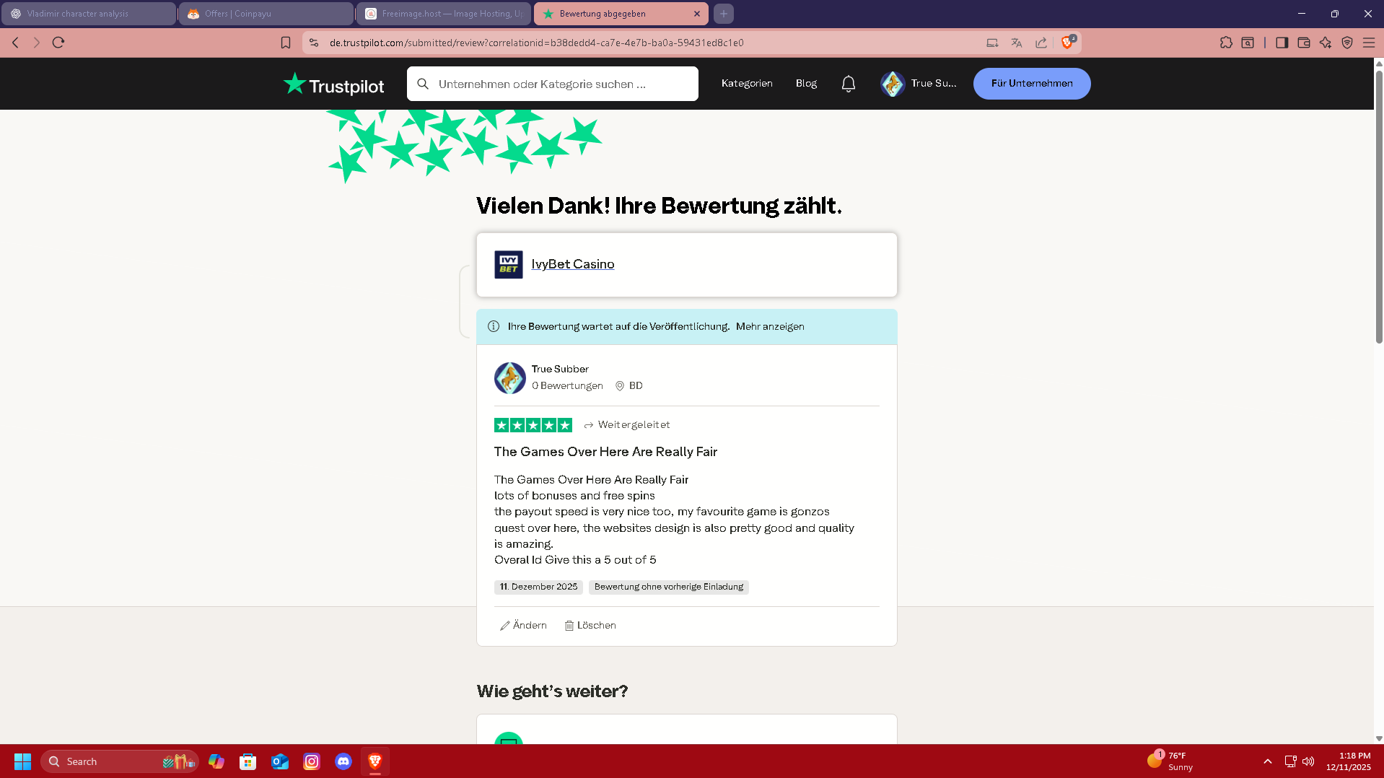Focus the Unternehmen oder Kategorie suchen field

click(553, 84)
